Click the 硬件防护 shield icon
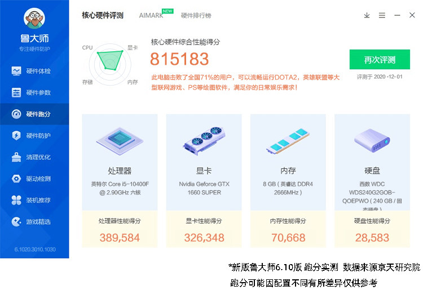Viewport: 423px width, 290px height. coord(16,136)
